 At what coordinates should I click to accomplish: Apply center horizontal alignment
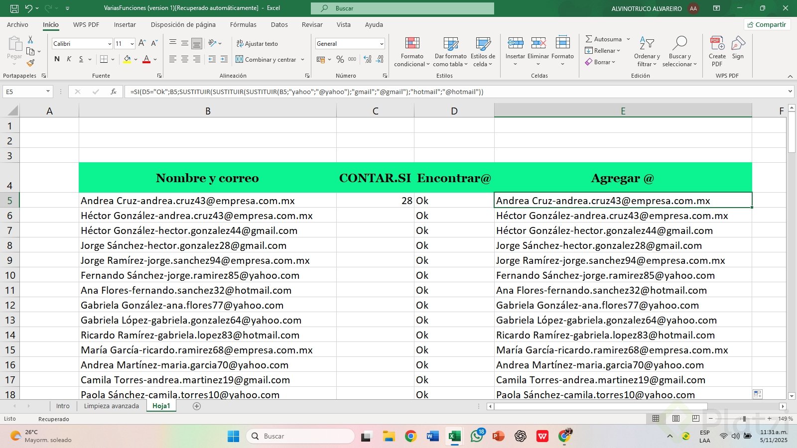tap(185, 59)
